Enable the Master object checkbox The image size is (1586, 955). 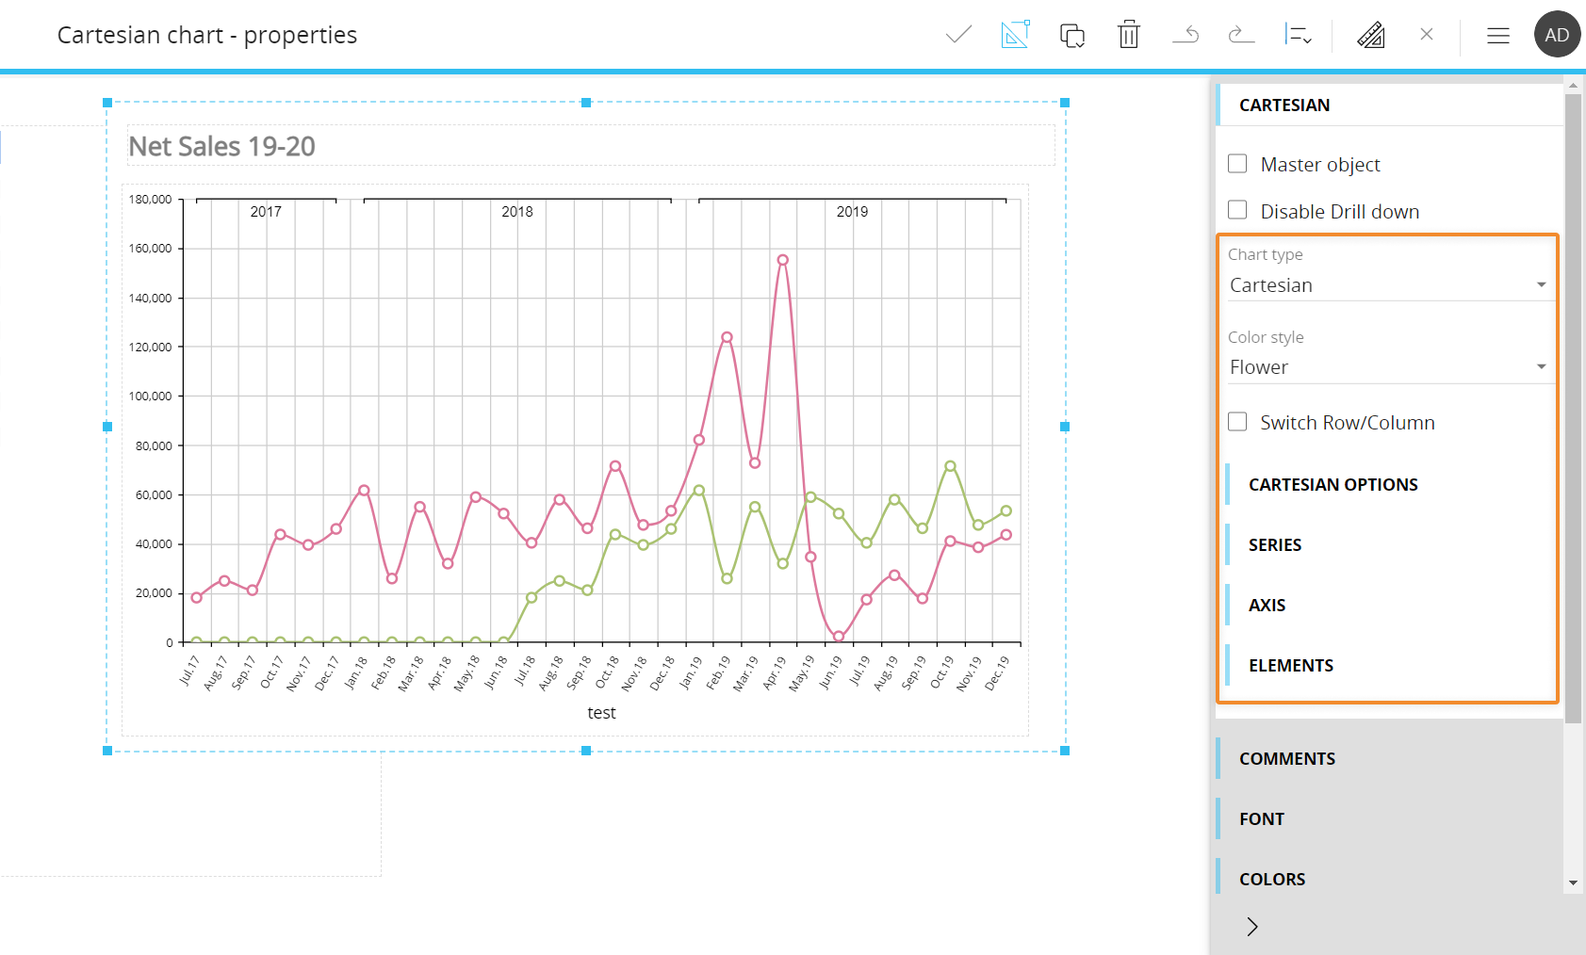tap(1237, 164)
